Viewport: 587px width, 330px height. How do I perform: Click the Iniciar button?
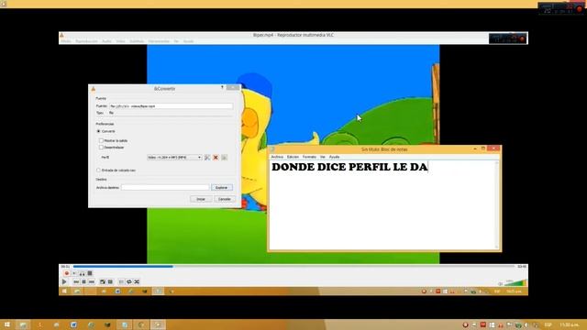(x=201, y=199)
